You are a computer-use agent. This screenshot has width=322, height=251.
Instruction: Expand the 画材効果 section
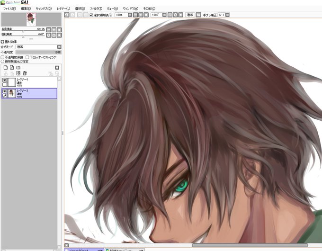click(2, 42)
